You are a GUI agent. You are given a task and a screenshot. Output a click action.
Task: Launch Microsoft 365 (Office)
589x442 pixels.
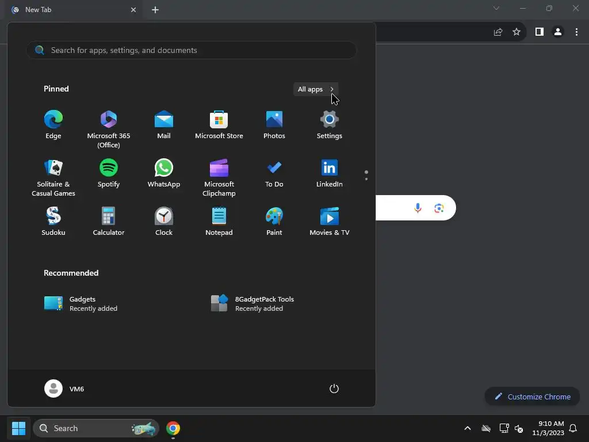click(109, 129)
